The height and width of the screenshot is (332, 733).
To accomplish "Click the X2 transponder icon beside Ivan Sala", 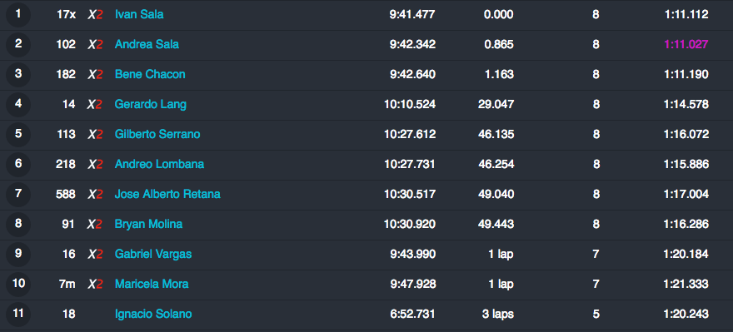I will click(95, 14).
